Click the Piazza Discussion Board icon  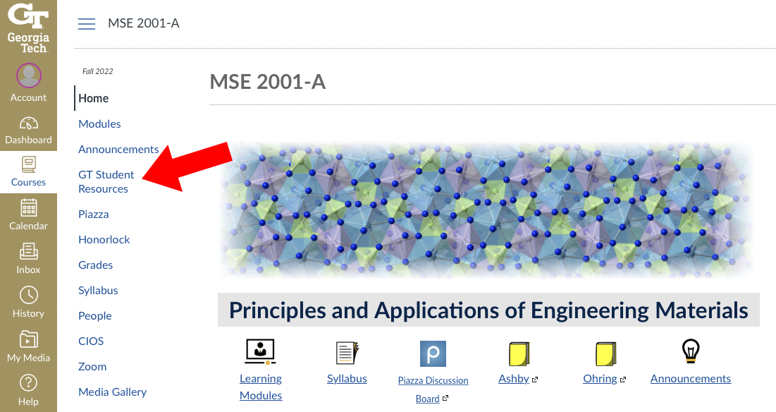433,353
